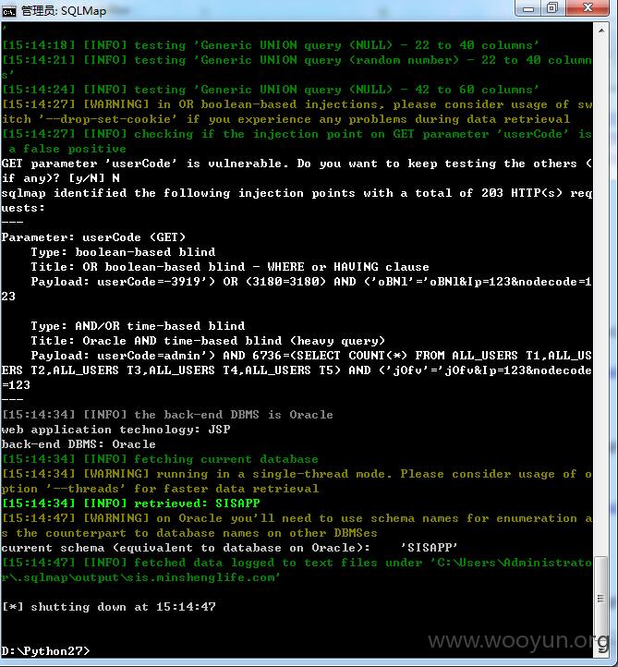The width and height of the screenshot is (618, 667).
Task: Click the line 'Parameter: userCode (GET)'
Action: pyautogui.click(x=93, y=237)
